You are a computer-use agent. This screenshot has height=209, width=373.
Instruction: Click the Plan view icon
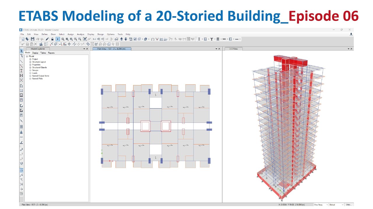point(98,39)
